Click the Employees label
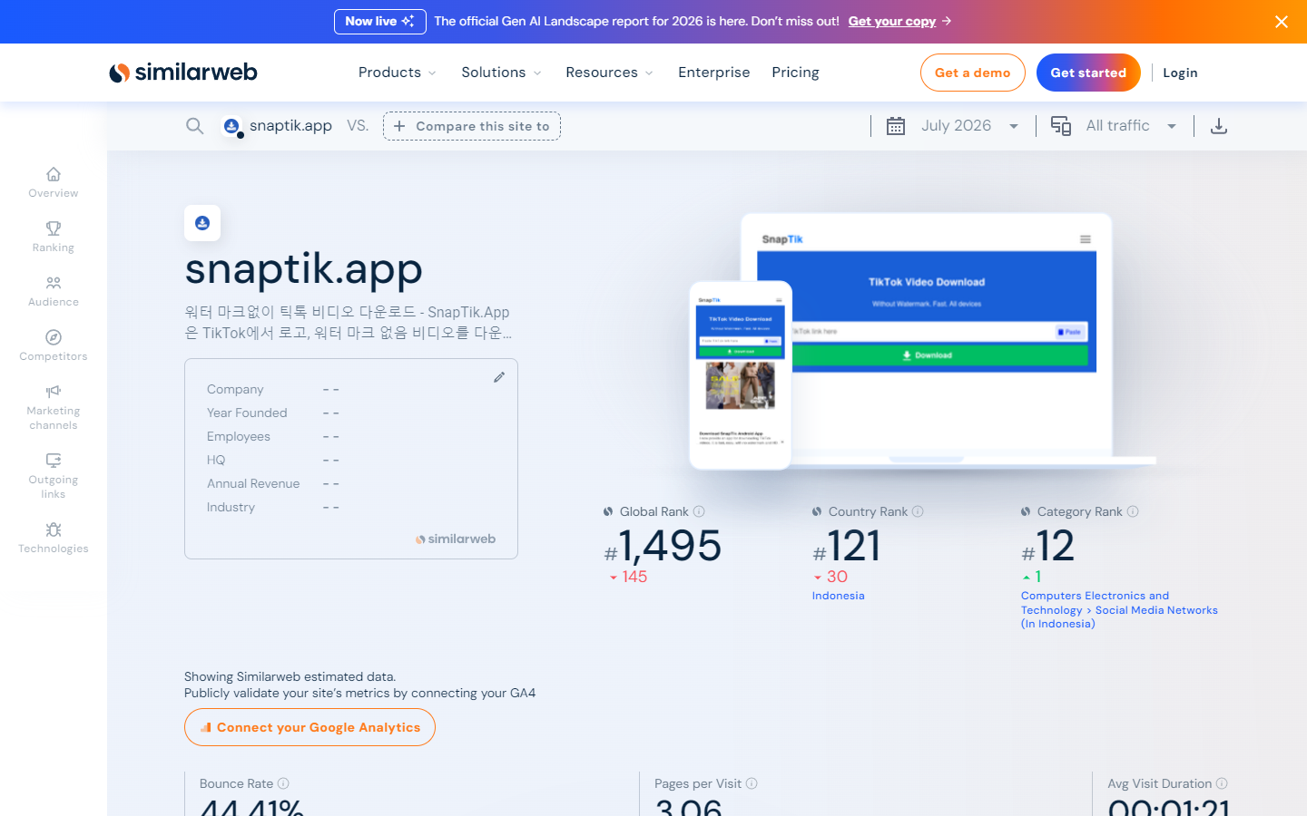 239,436
